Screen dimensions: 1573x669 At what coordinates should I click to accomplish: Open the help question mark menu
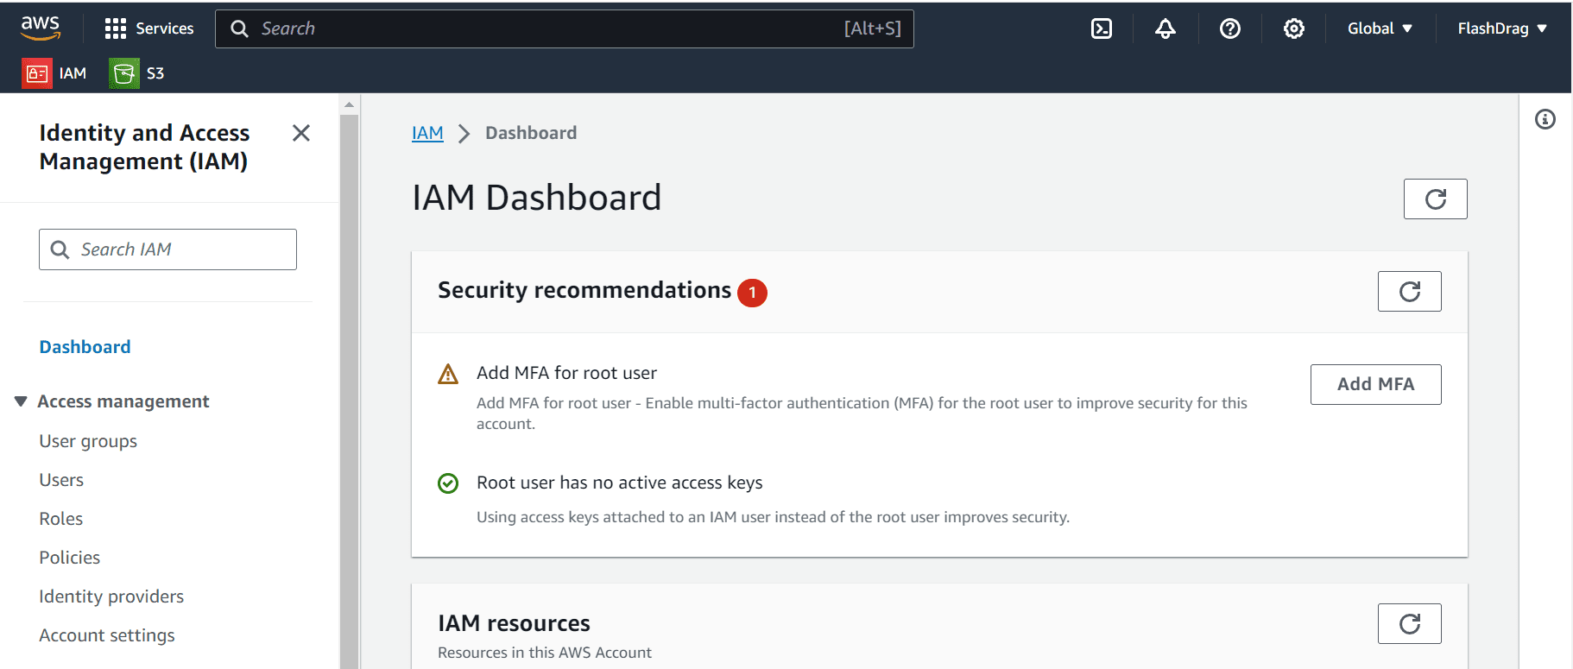point(1230,28)
